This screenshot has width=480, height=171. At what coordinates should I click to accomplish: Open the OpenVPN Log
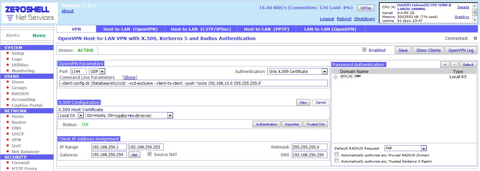[x=461, y=50]
